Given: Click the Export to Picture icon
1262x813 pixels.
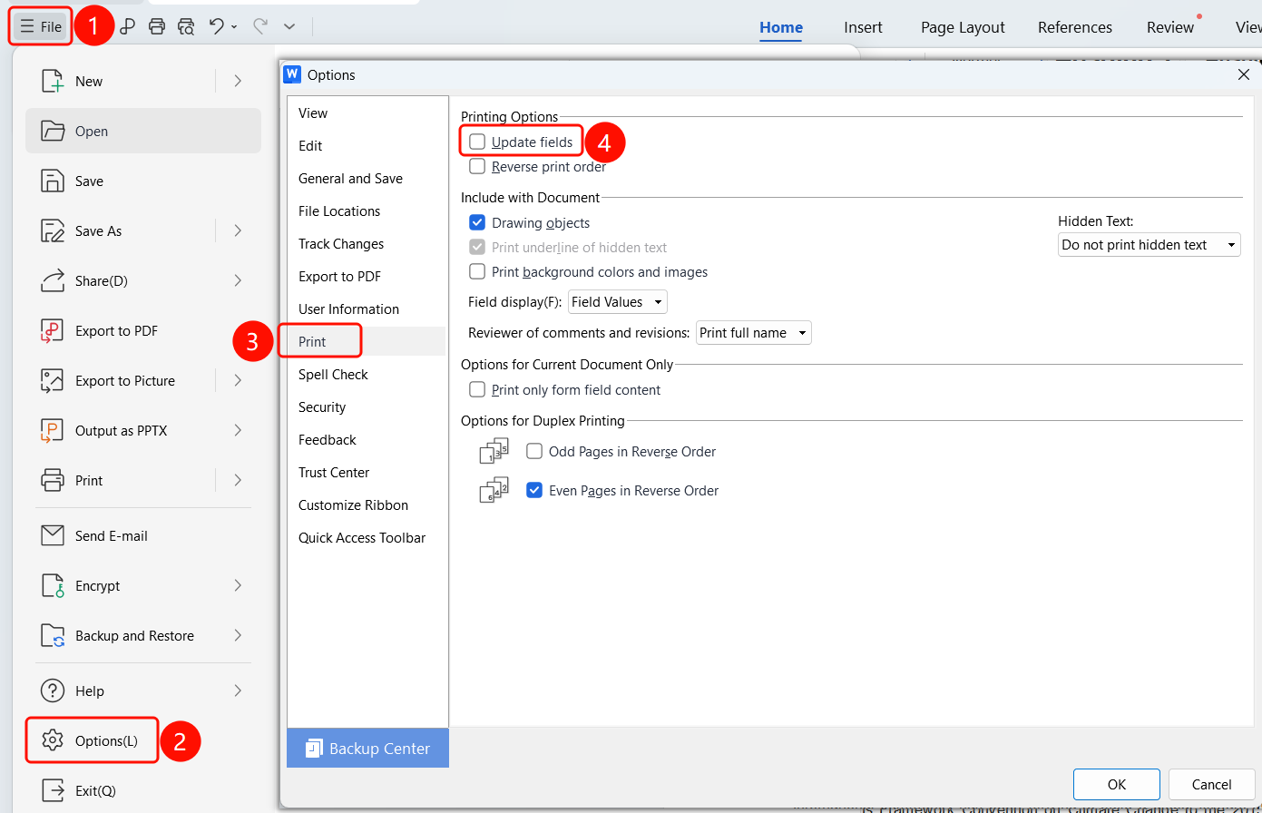Looking at the screenshot, I should 53,380.
